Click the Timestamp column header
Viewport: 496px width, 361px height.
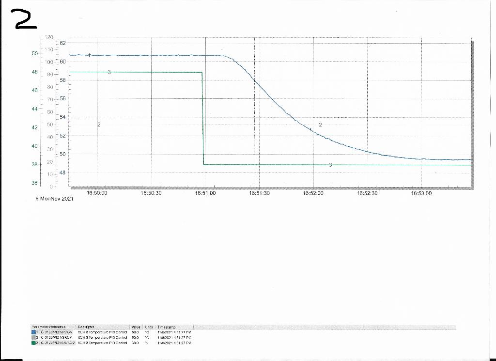165,327
